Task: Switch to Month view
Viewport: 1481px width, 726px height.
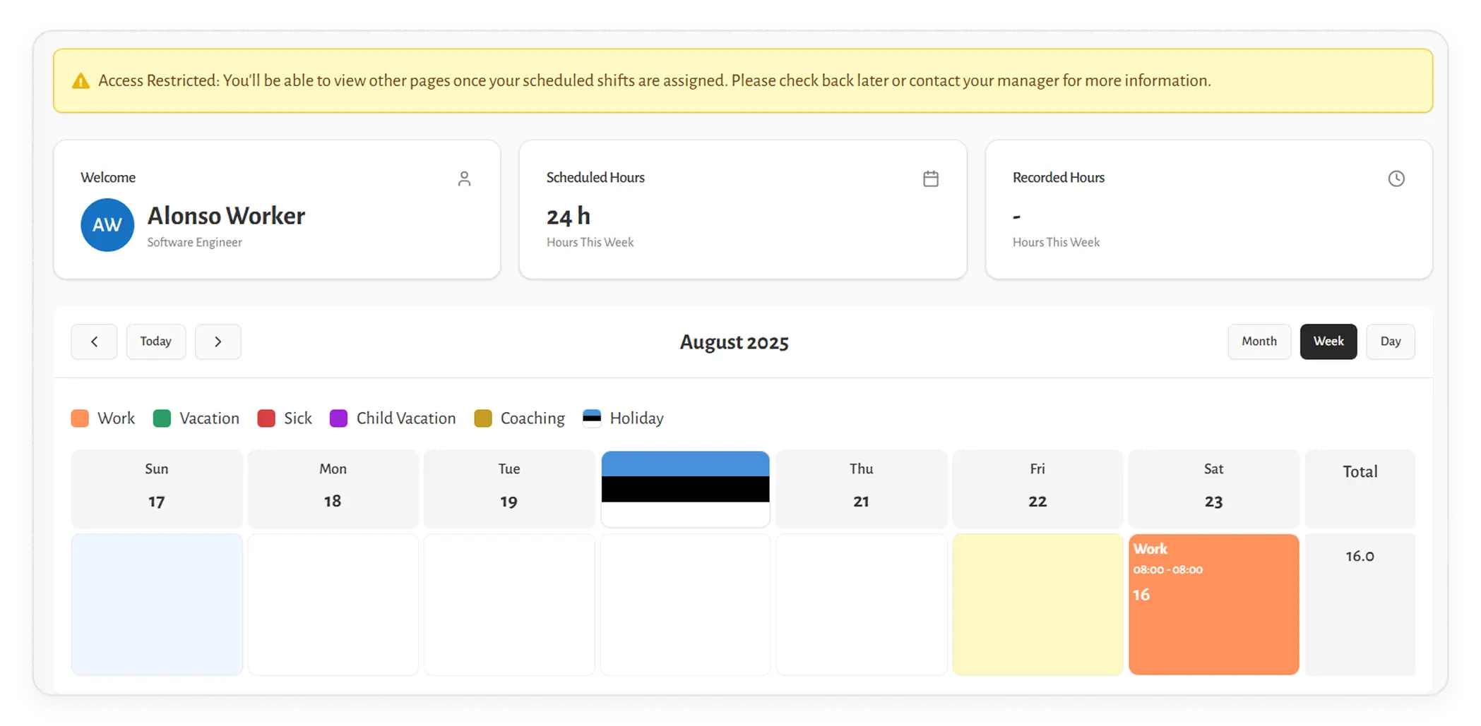Action: [x=1259, y=341]
